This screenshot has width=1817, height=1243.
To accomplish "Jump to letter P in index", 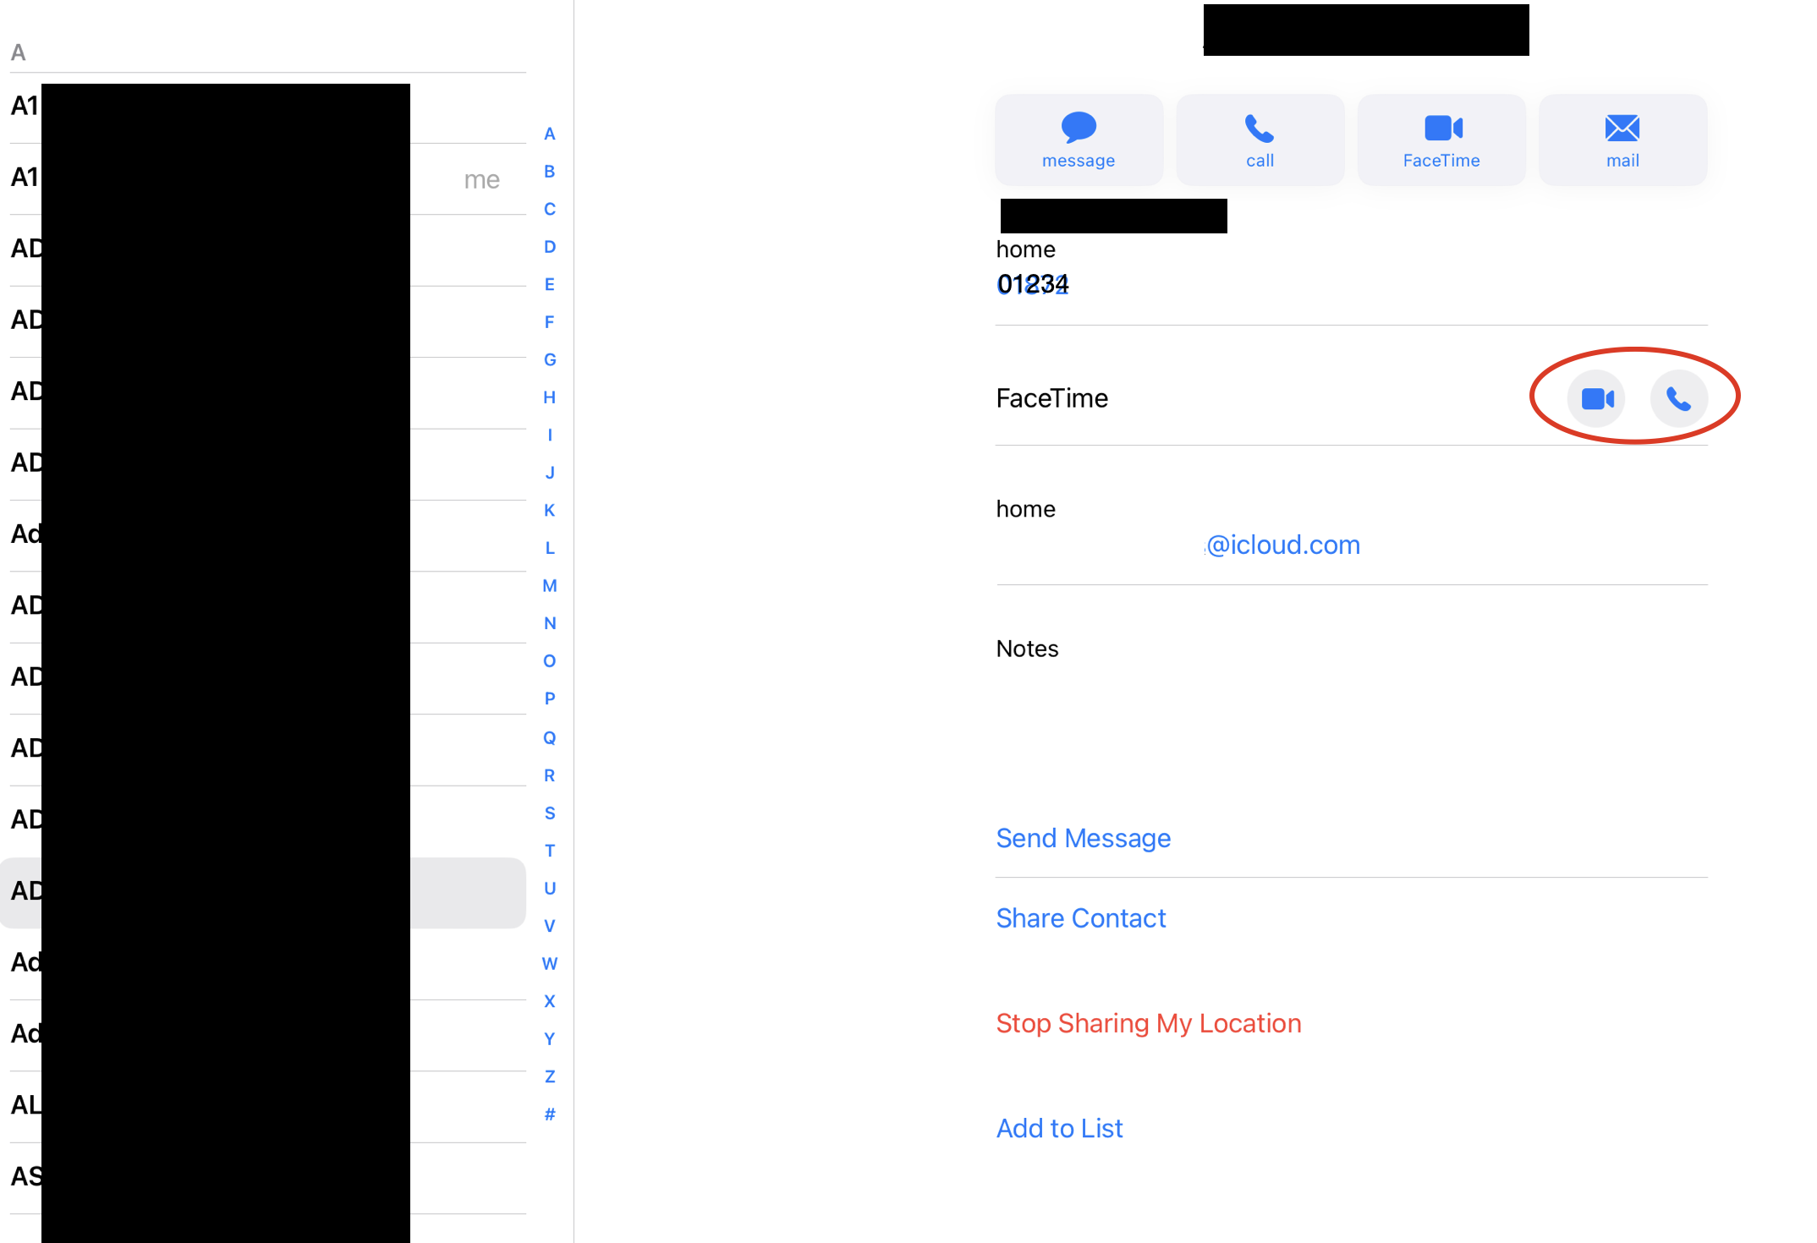I will [x=550, y=698].
